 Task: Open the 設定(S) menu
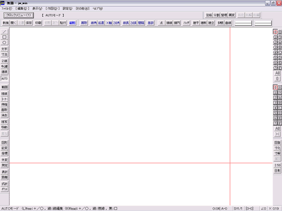click(67, 8)
